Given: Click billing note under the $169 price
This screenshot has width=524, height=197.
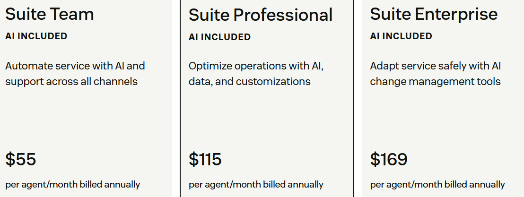Looking at the screenshot, I should pyautogui.click(x=437, y=184).
